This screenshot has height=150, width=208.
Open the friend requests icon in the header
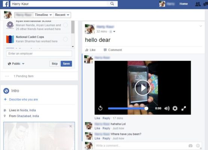tap(198, 4)
